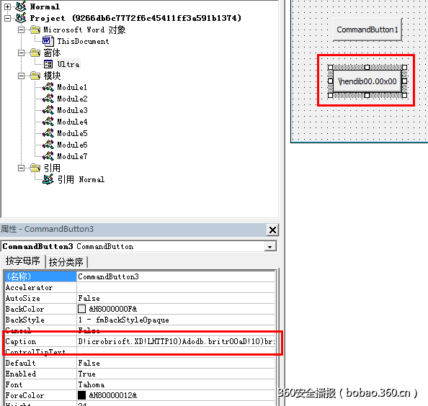
Task: Click the ForeColor black color swatch
Action: (81, 395)
